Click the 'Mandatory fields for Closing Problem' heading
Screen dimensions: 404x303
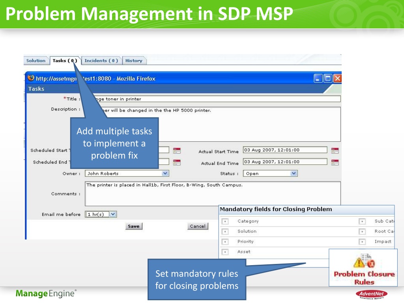click(276, 209)
